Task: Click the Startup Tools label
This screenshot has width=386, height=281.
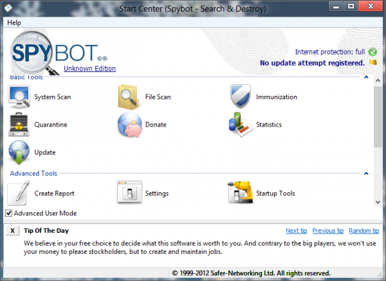Action: pyautogui.click(x=275, y=193)
